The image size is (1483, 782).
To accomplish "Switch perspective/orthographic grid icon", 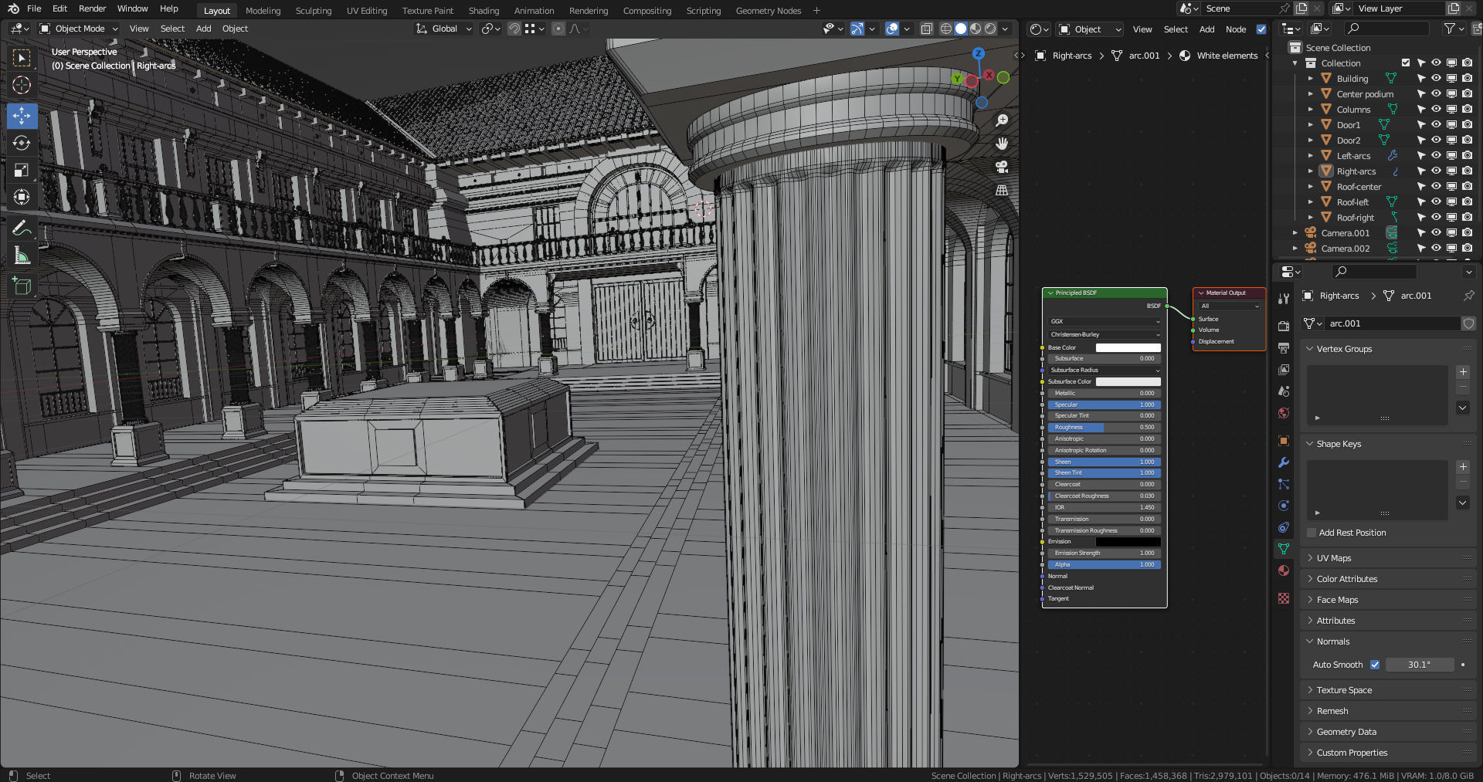I will (1002, 190).
